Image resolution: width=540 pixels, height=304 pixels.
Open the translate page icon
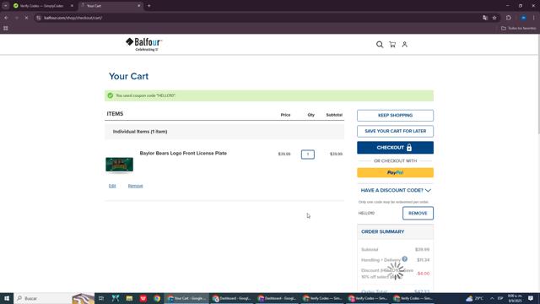tap(485, 18)
